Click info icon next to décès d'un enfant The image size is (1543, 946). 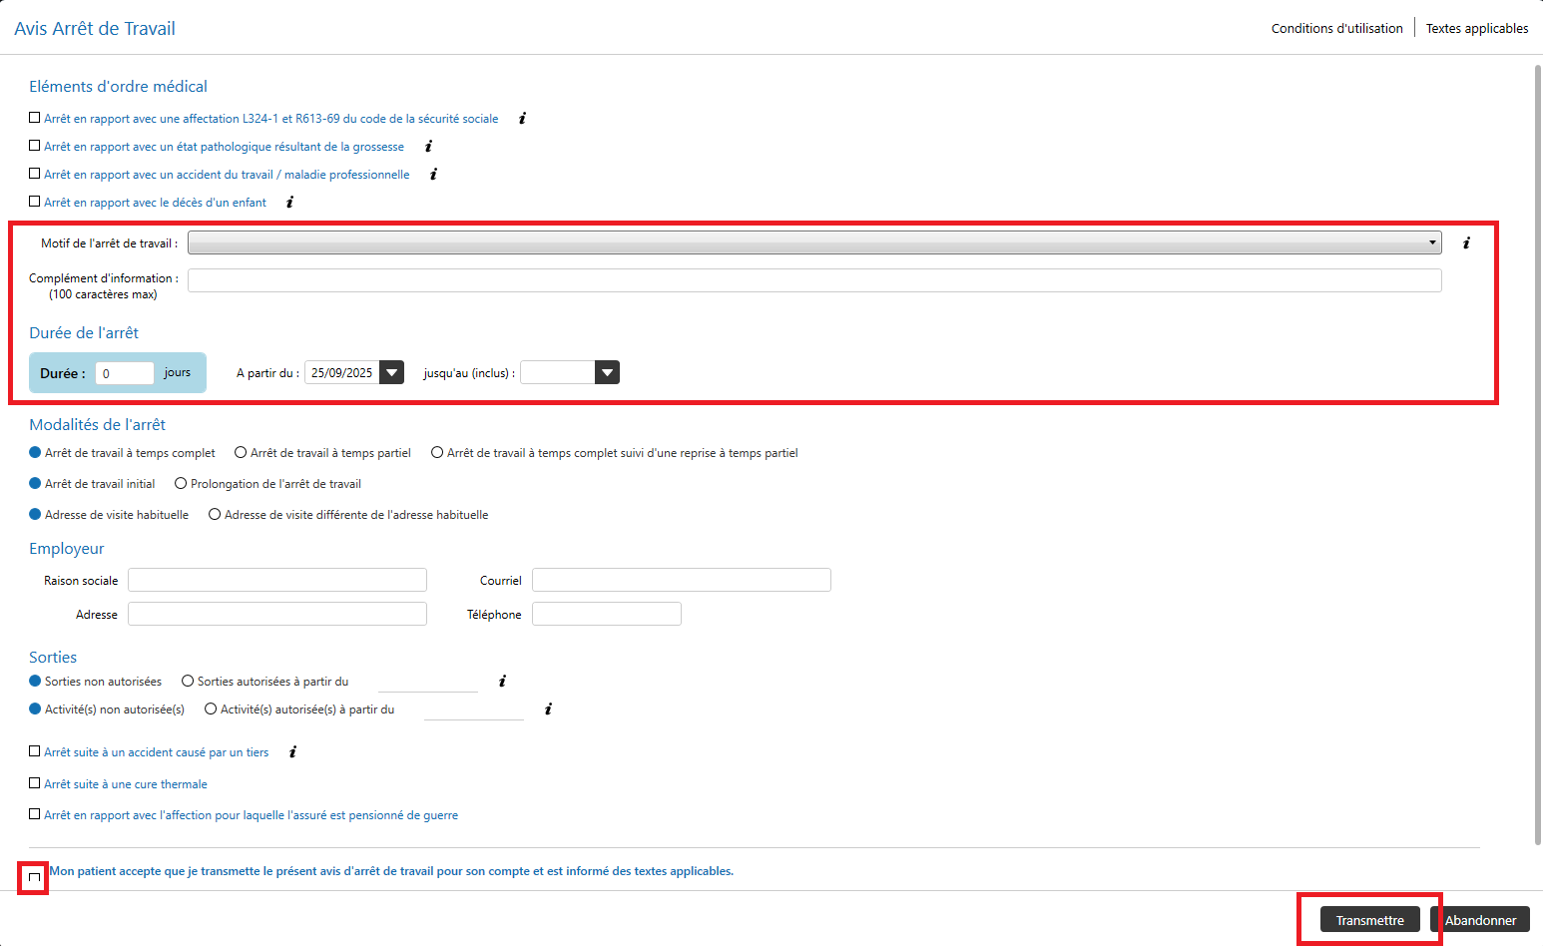pos(289,203)
